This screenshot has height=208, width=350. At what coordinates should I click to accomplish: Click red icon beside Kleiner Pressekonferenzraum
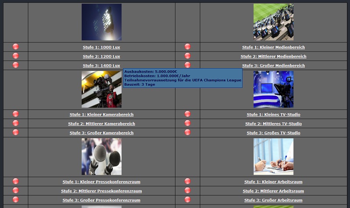pos(16,181)
